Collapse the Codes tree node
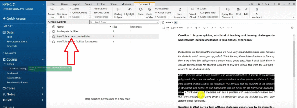The height and width of the screenshot is (108, 297). point(5,64)
